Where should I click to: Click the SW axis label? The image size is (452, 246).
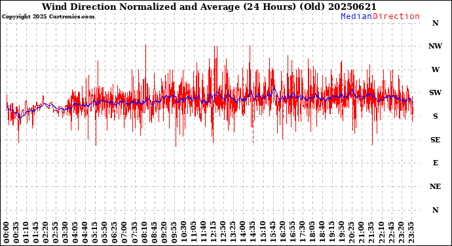[435, 92]
